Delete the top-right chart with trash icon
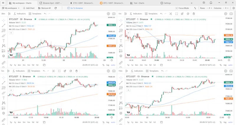Viewport: 236px width, 125px height. pyautogui.click(x=194, y=14)
